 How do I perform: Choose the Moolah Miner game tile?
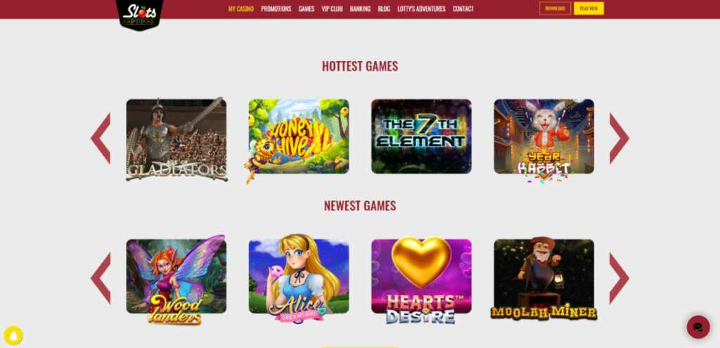pos(544,278)
